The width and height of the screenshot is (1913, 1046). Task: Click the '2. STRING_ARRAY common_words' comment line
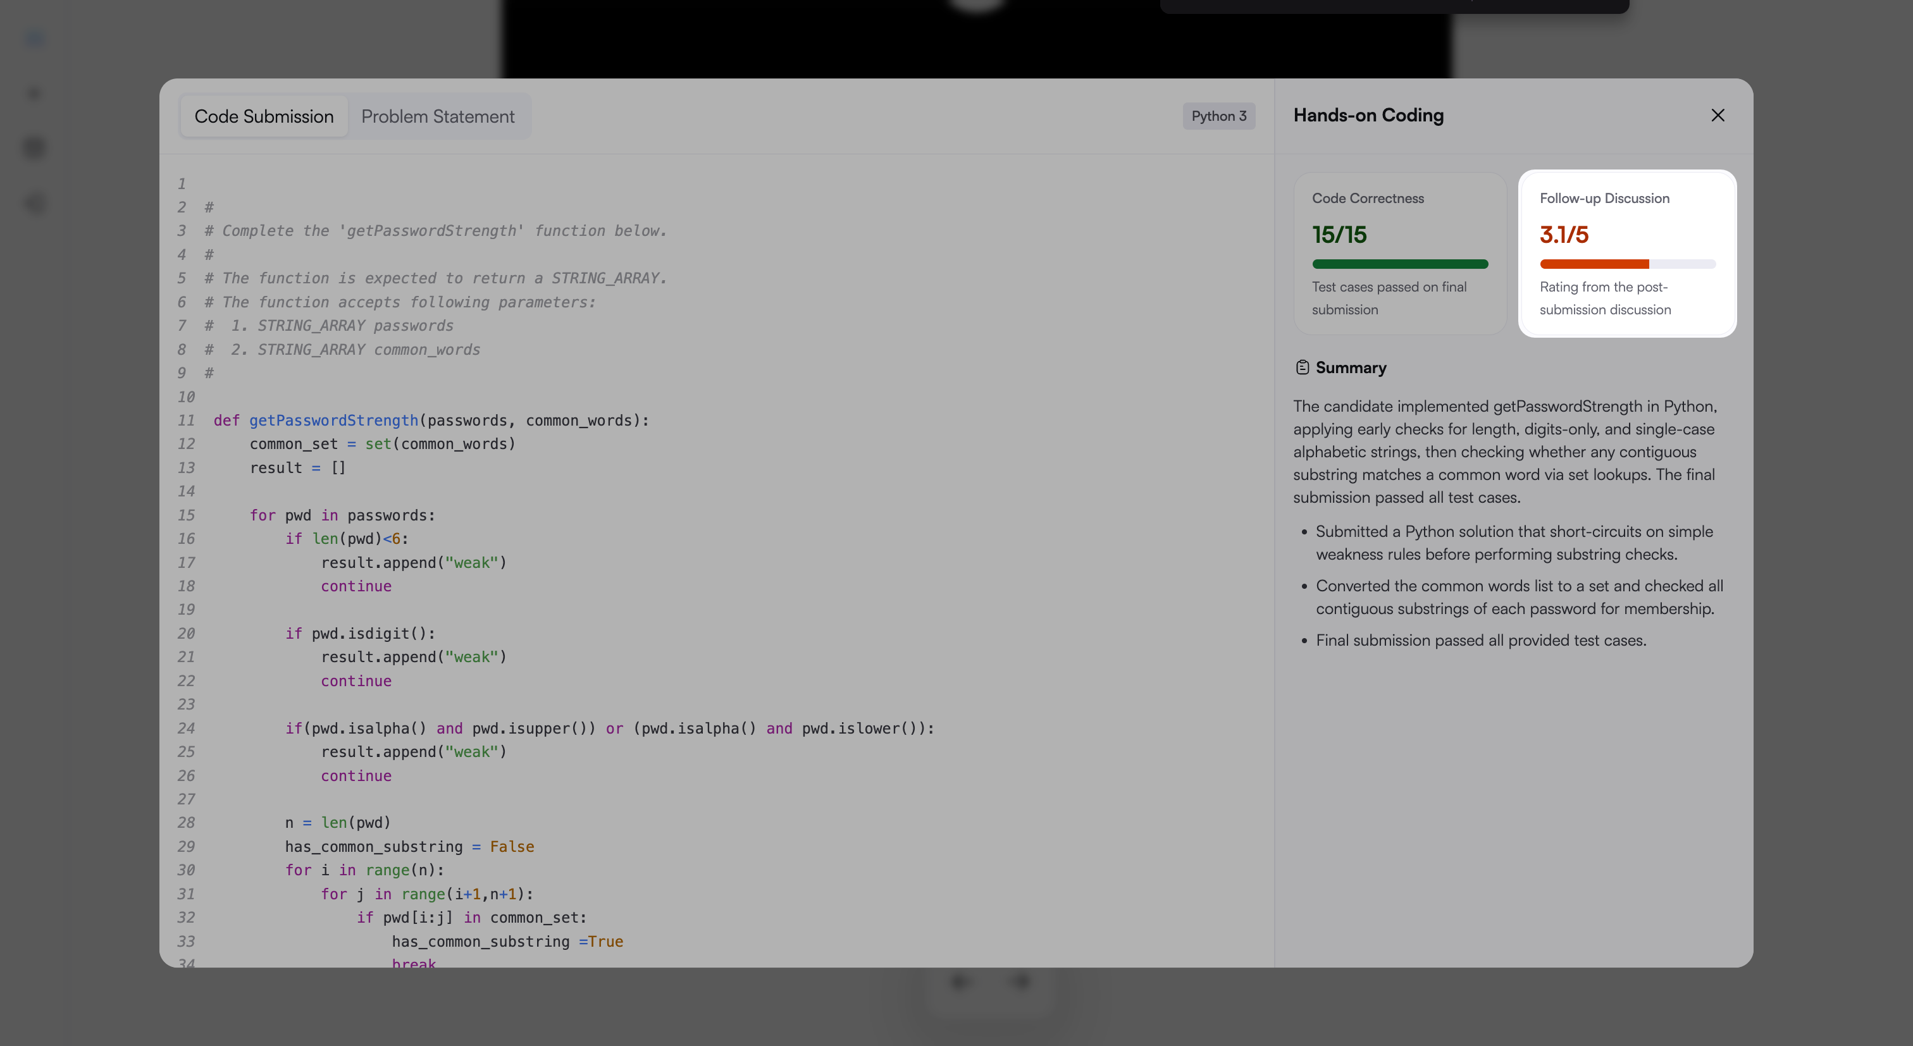click(x=342, y=349)
